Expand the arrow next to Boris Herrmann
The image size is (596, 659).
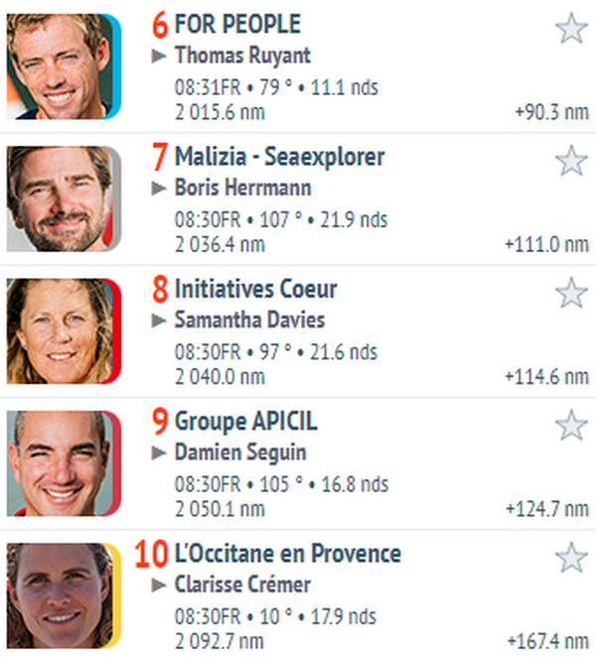click(x=159, y=189)
